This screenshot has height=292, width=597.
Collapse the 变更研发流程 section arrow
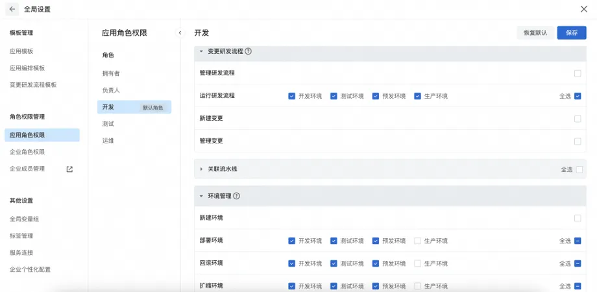pos(201,51)
